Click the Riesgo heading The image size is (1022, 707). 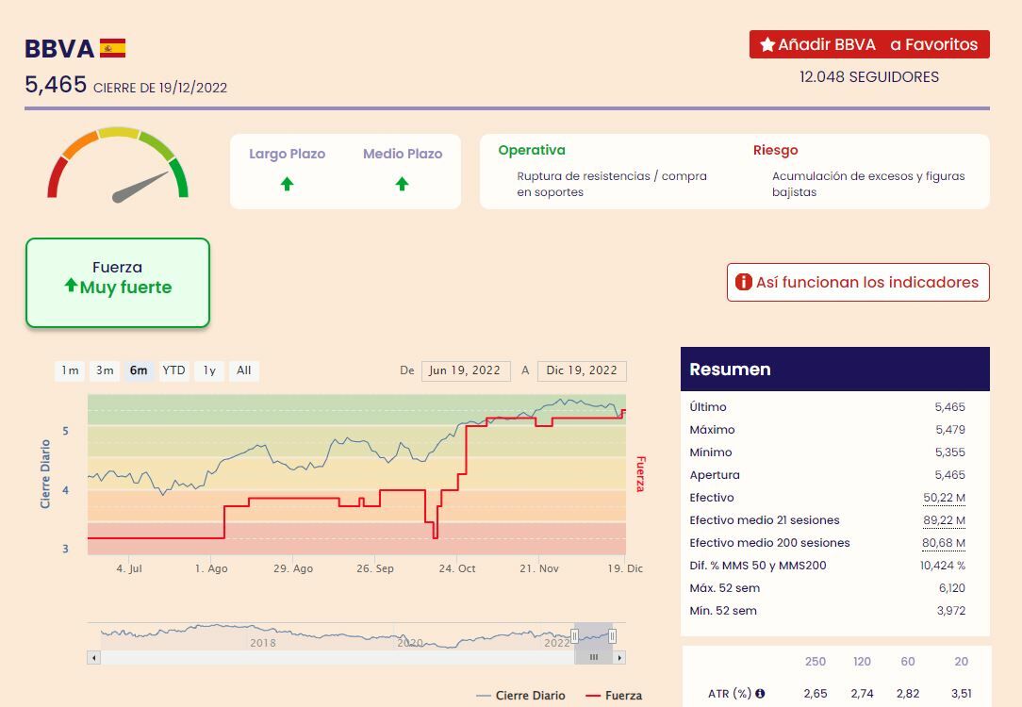(776, 151)
